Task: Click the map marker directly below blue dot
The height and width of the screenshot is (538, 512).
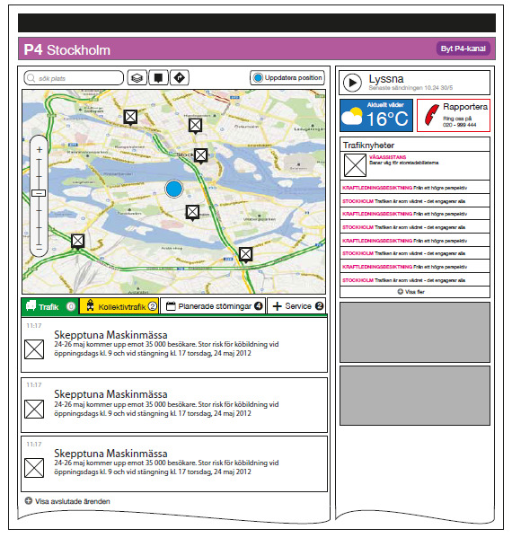Action: pos(192,212)
